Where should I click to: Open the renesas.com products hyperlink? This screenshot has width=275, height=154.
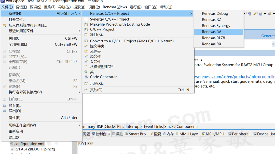click(235, 77)
